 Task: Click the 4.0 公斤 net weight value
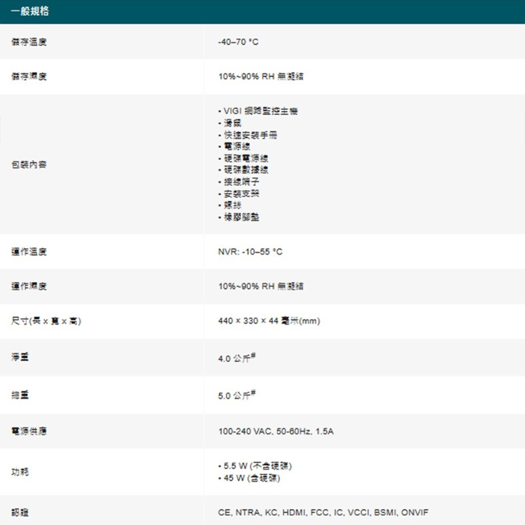(x=236, y=359)
